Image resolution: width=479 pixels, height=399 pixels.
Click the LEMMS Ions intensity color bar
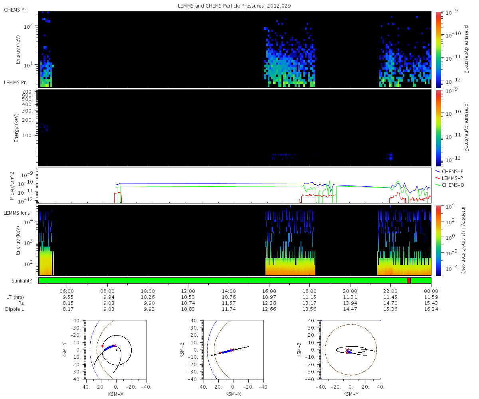coord(438,240)
